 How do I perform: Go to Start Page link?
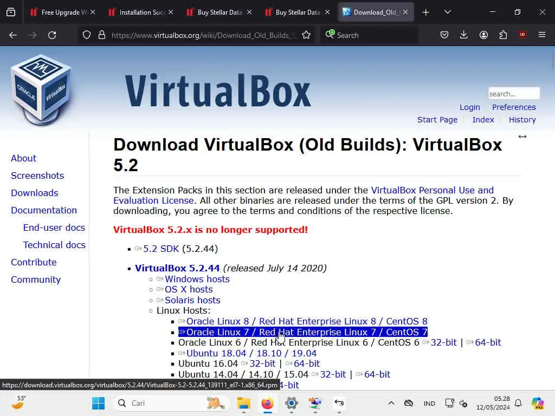click(437, 120)
